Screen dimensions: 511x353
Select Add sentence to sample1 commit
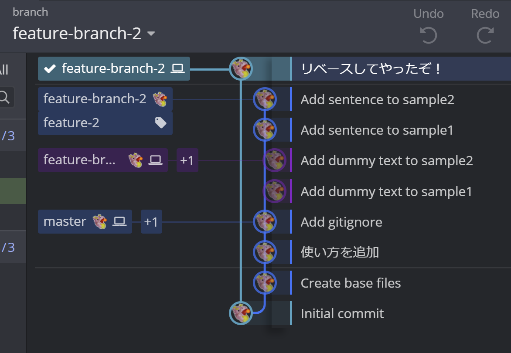pyautogui.click(x=377, y=130)
